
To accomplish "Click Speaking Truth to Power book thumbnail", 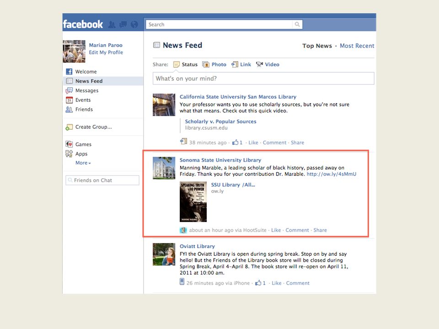I will (193, 202).
